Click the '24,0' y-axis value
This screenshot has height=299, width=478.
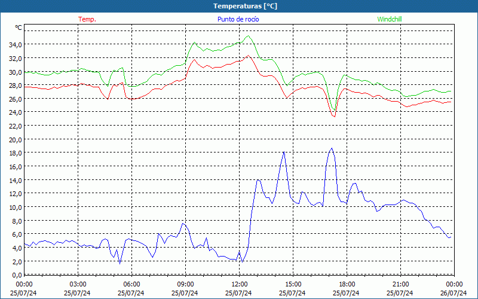click(x=16, y=112)
